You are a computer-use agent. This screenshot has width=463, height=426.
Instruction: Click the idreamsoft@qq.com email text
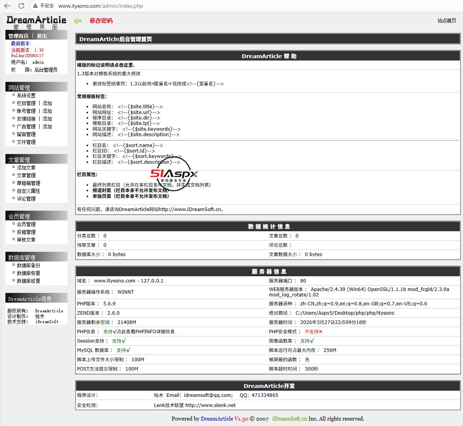point(208,395)
